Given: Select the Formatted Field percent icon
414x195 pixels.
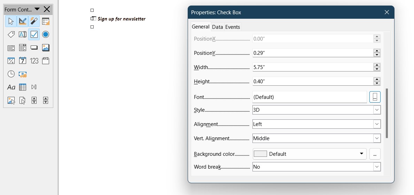Looking at the screenshot, I should 11,61.
